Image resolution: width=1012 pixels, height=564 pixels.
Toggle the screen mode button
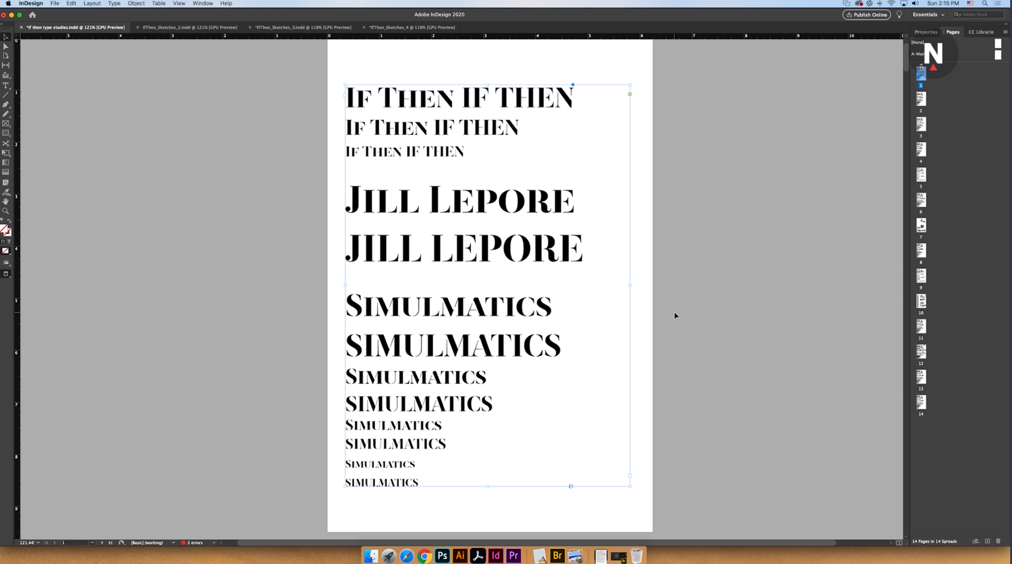click(6, 274)
